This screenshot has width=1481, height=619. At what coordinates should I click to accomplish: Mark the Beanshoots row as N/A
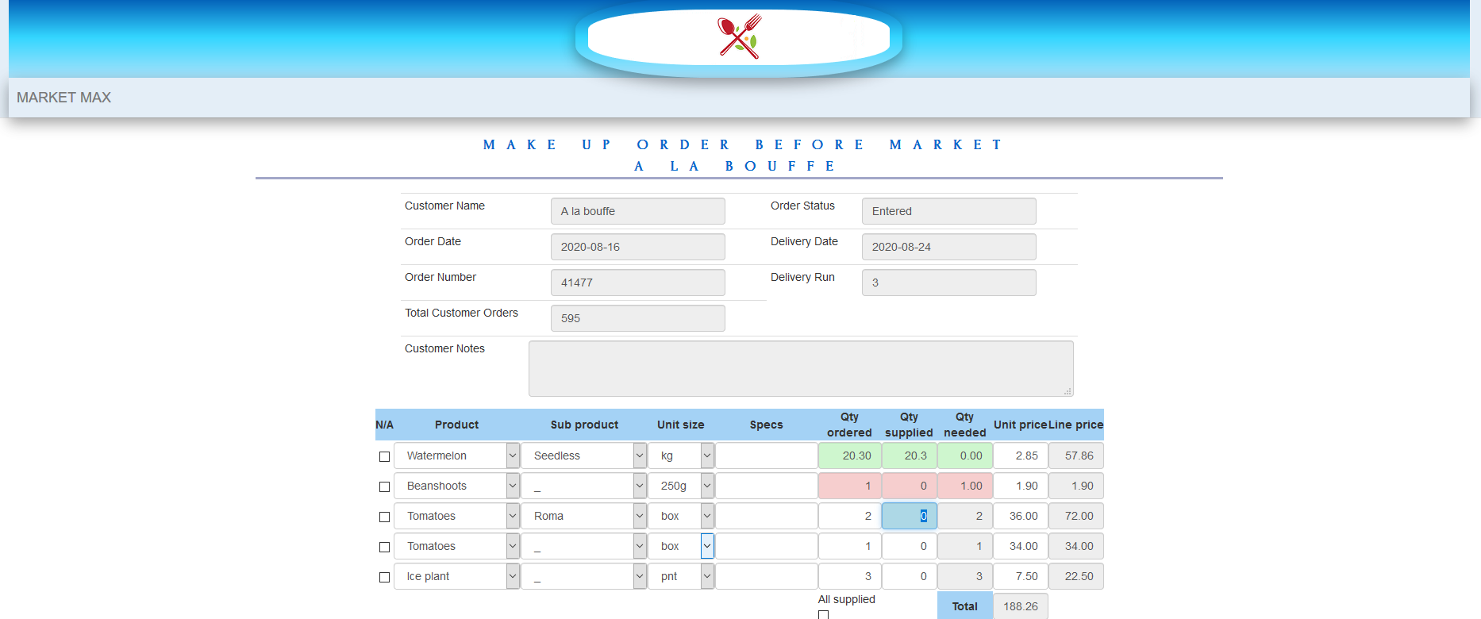coord(384,486)
